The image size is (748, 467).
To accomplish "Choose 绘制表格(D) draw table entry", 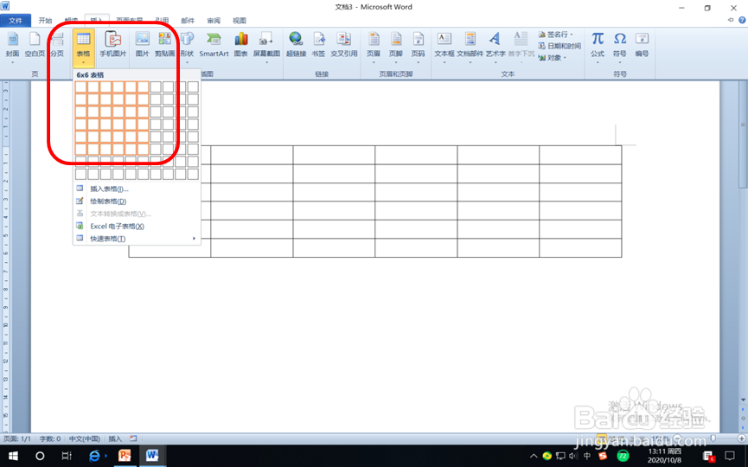I will click(137, 202).
